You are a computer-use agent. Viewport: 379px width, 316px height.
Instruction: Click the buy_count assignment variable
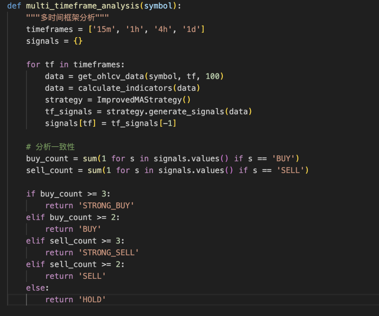click(x=47, y=159)
